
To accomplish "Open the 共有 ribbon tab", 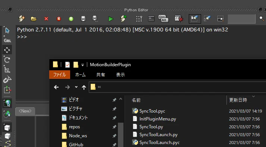I will (x=101, y=75).
